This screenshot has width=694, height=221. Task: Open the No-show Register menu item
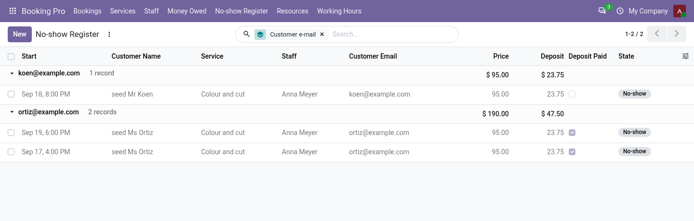(241, 11)
